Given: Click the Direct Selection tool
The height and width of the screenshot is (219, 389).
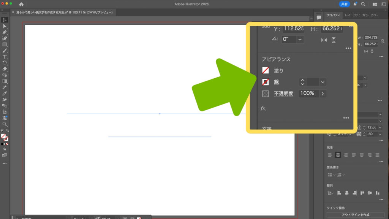Looking at the screenshot, I should [5, 26].
